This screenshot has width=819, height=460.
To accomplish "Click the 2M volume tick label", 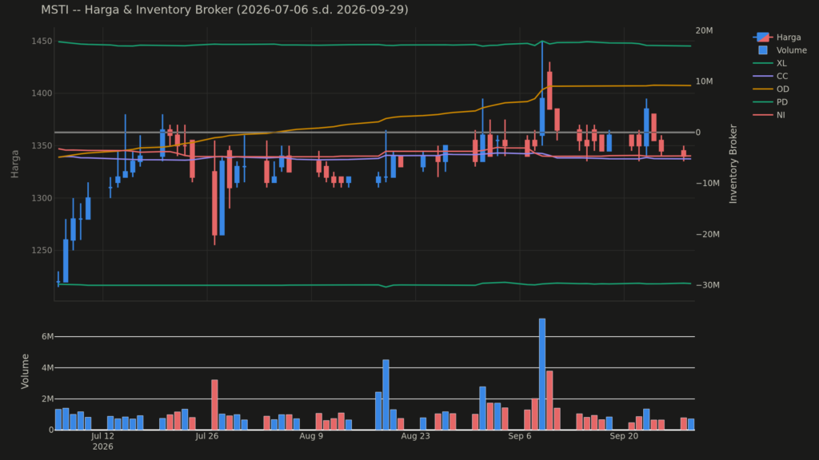I will (47, 399).
